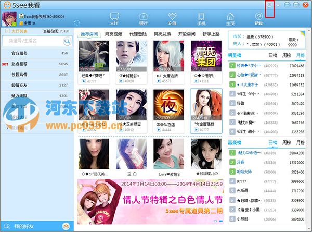Image resolution: width=312 pixels, height=232 pixels.
Task: Click play icon beside 40020
Action: [121, 81]
